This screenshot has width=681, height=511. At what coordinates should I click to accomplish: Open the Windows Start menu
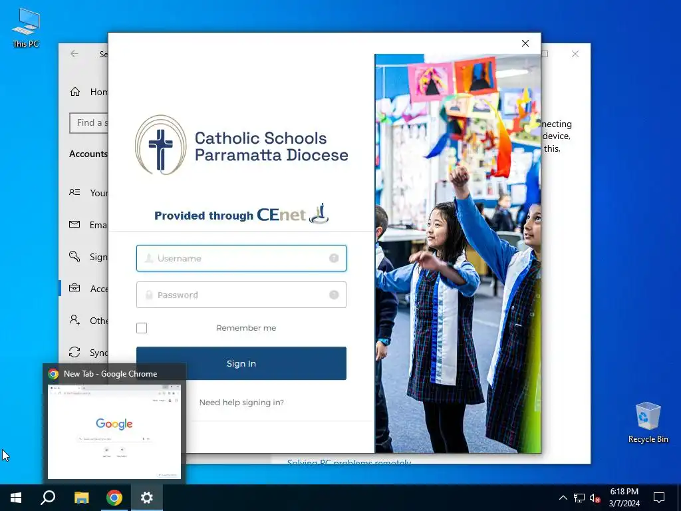click(x=16, y=498)
